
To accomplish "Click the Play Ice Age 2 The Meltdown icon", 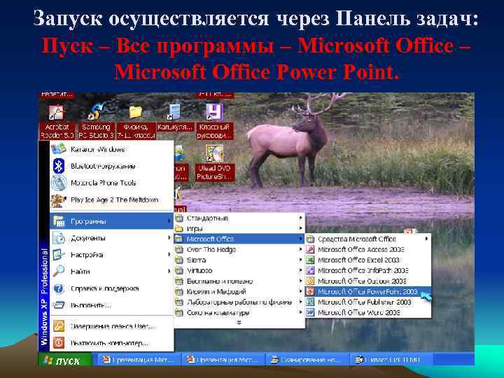I will pyautogui.click(x=59, y=200).
